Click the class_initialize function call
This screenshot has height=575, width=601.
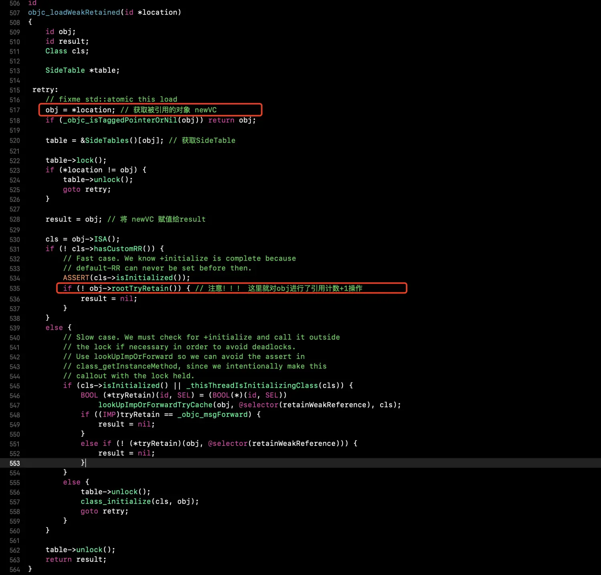coord(115,502)
